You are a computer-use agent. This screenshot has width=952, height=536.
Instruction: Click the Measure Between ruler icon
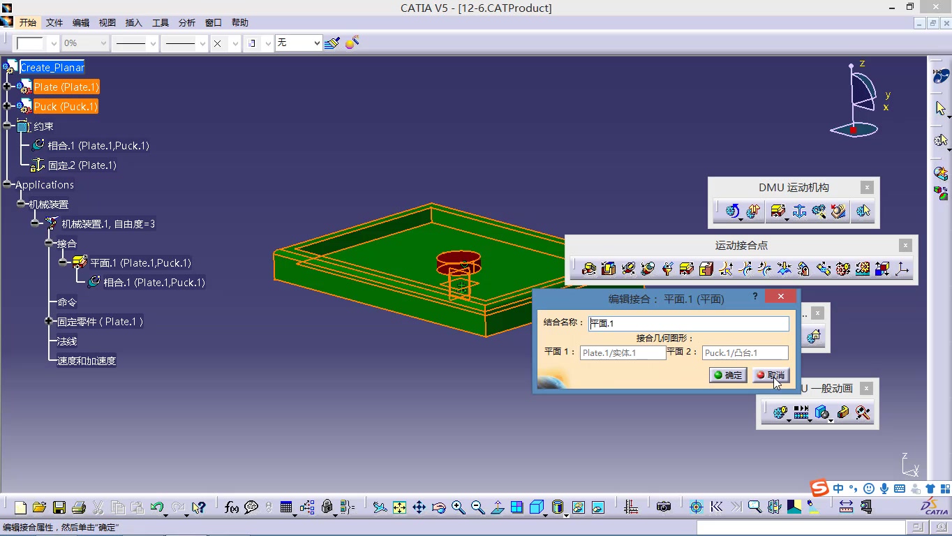(x=846, y=507)
